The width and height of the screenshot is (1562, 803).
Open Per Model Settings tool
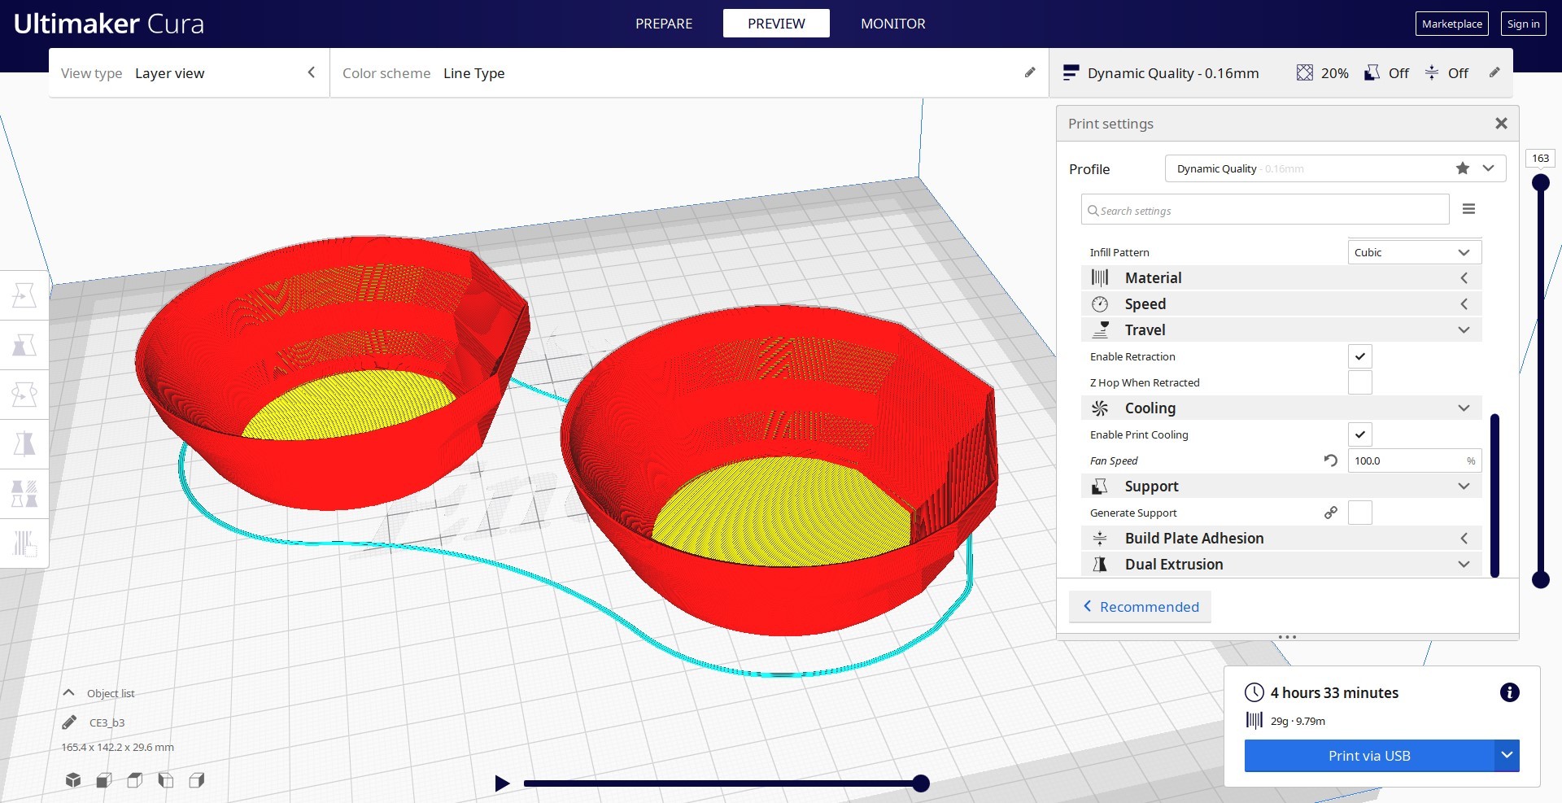(x=24, y=494)
